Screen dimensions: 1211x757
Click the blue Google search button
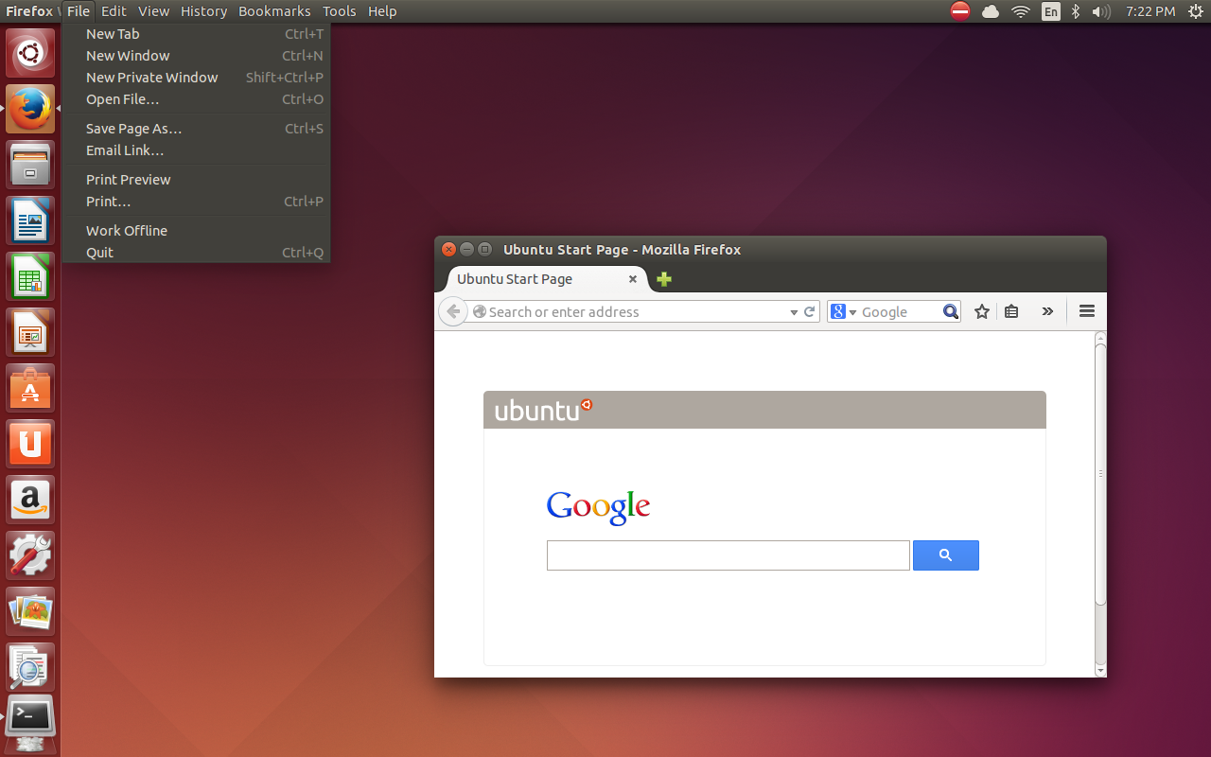(x=945, y=555)
